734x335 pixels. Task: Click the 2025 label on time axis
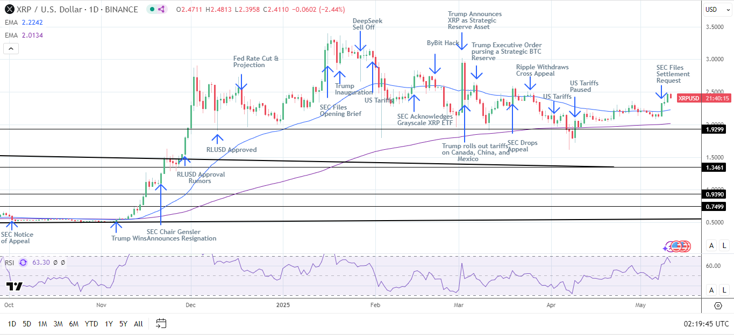coord(283,305)
